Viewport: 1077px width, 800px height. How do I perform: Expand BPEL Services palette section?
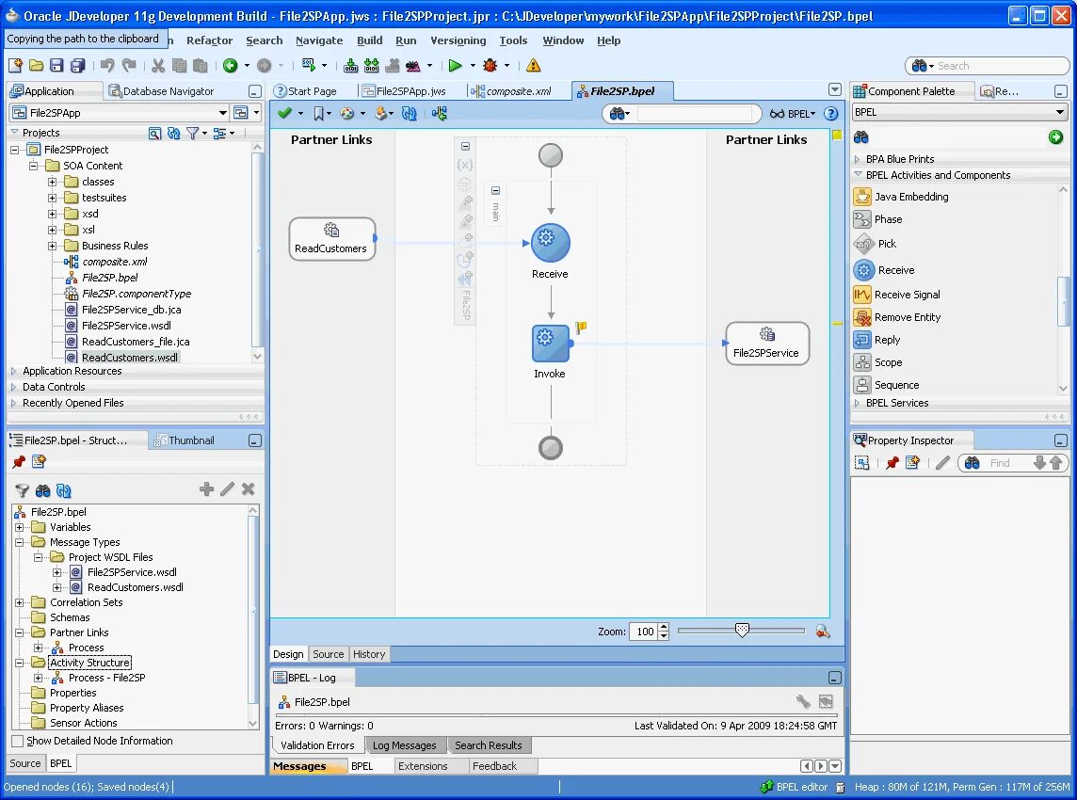(x=858, y=403)
